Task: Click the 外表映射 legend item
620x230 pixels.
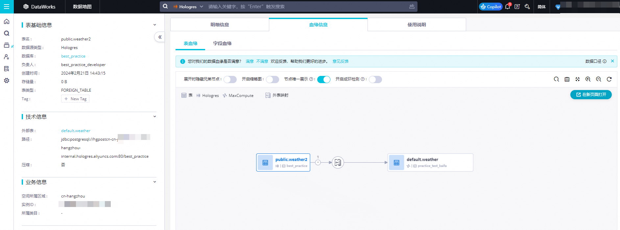Action: (277, 95)
